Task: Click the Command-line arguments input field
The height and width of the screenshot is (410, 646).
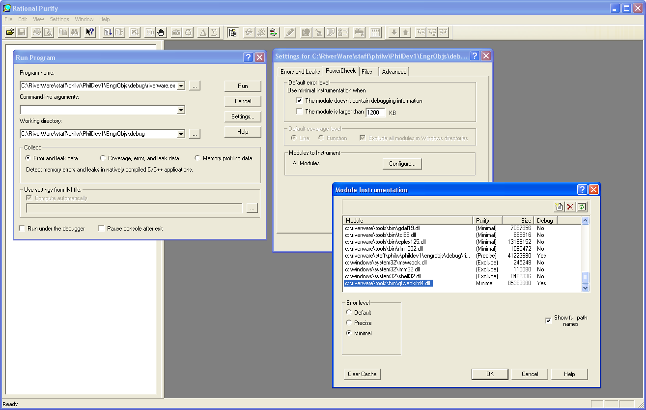Action: (x=98, y=110)
